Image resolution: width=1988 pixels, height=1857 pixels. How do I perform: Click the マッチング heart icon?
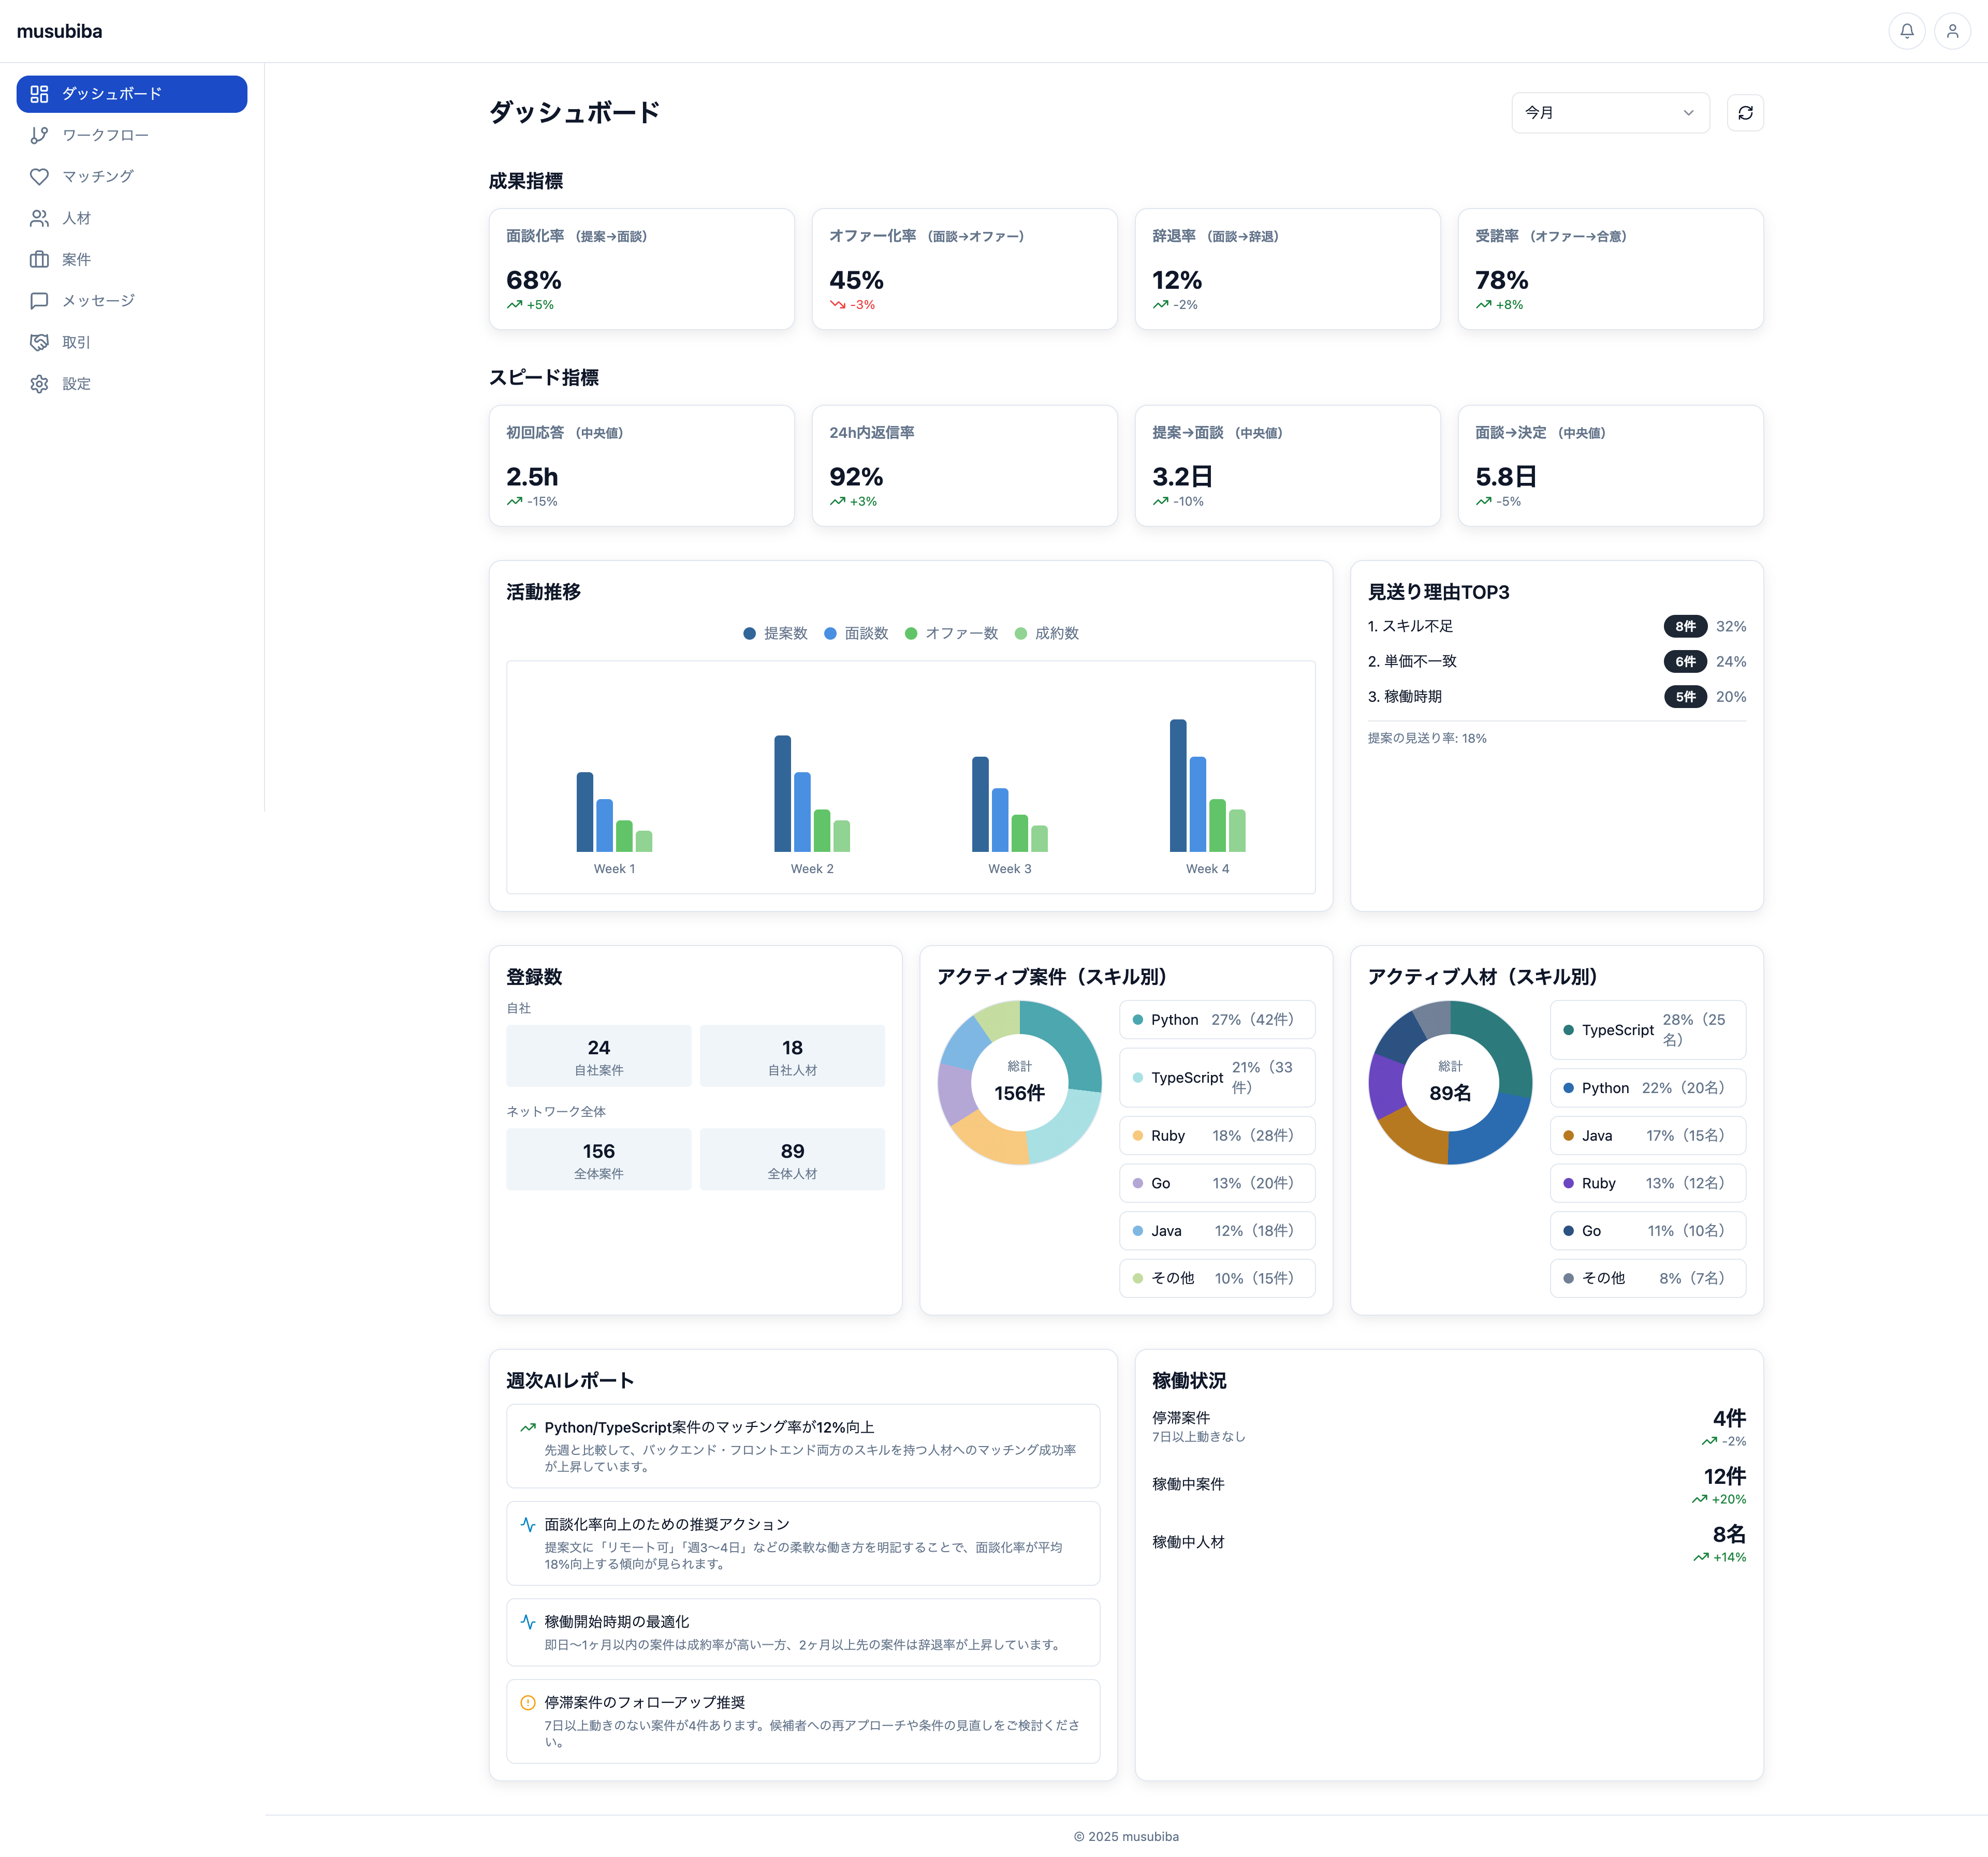[x=39, y=177]
